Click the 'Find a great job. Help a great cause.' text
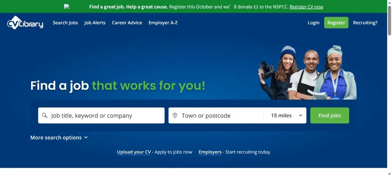The height and width of the screenshot is (177, 392). tap(129, 7)
